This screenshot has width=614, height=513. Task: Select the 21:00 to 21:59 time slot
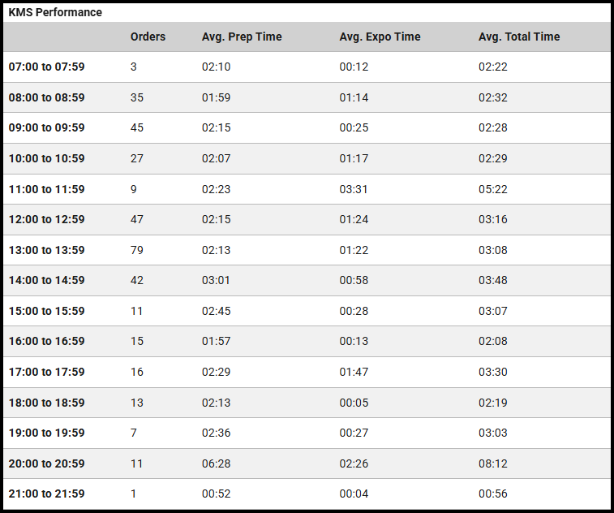coord(46,494)
